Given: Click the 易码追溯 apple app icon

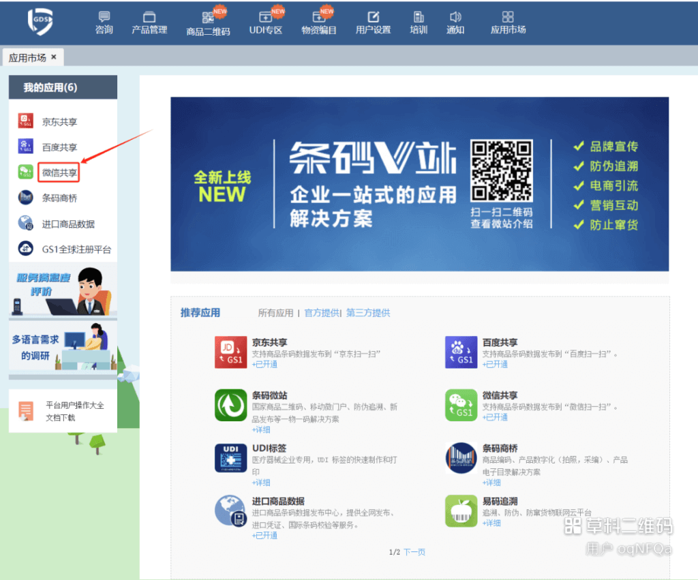Looking at the screenshot, I should point(461,511).
